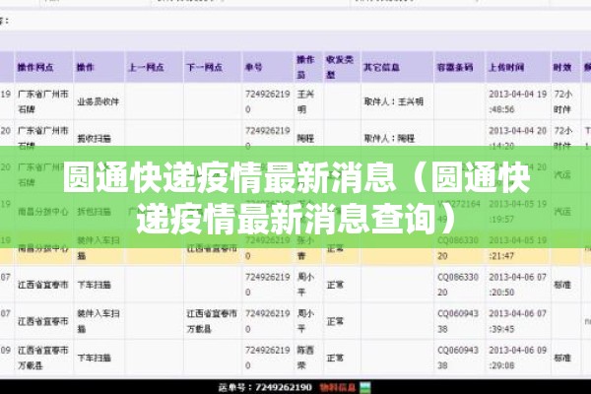Image resolution: width=591 pixels, height=394 pixels.
Task: Click tracking number in the 陈西荣 row
Action: pos(268,358)
